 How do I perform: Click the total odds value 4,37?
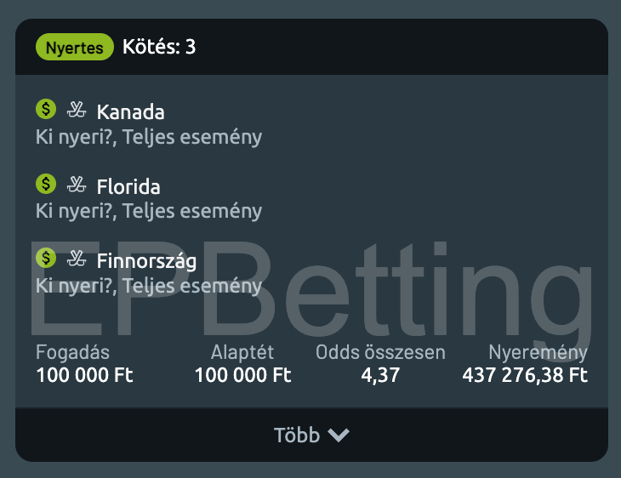[380, 375]
